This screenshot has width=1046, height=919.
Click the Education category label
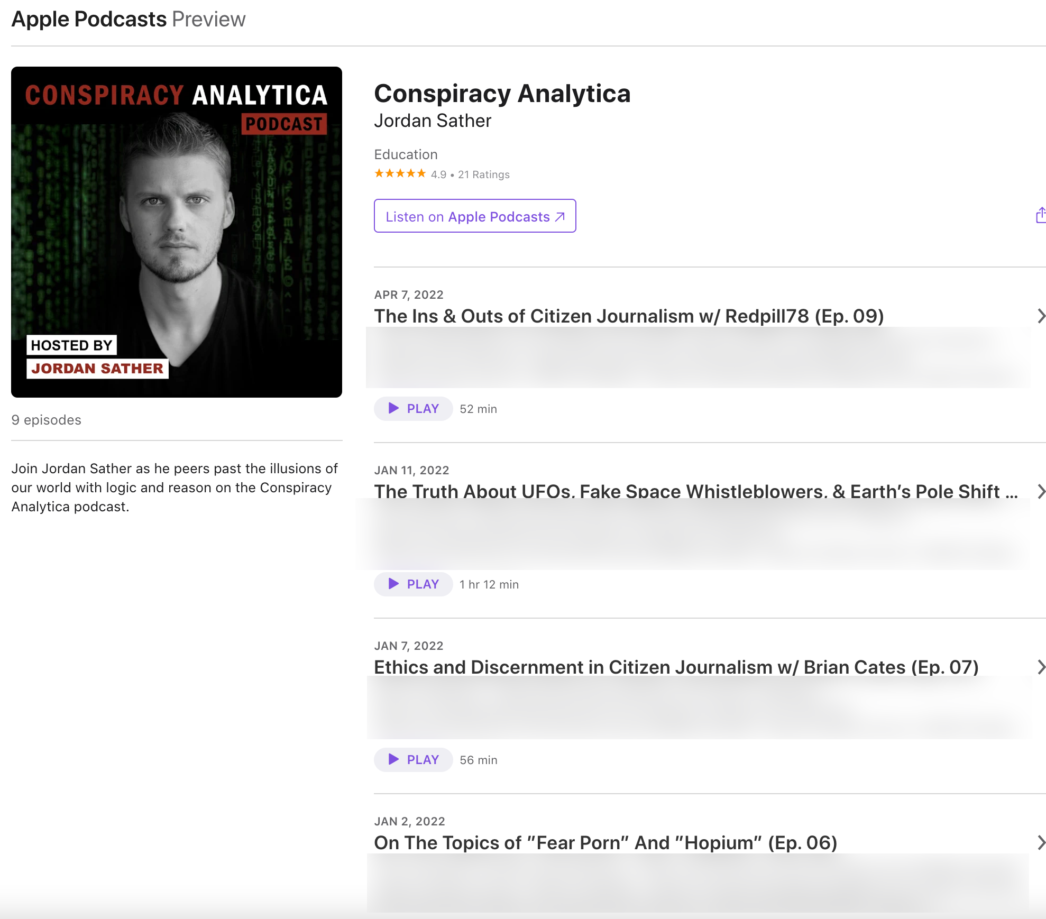coord(406,154)
